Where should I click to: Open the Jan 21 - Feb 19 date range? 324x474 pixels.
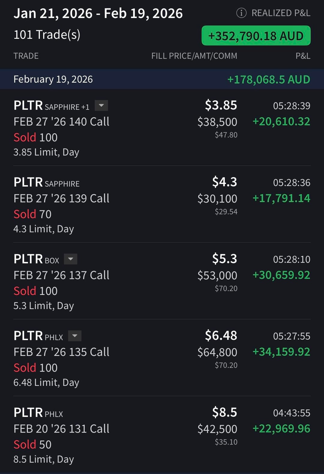pos(98,14)
